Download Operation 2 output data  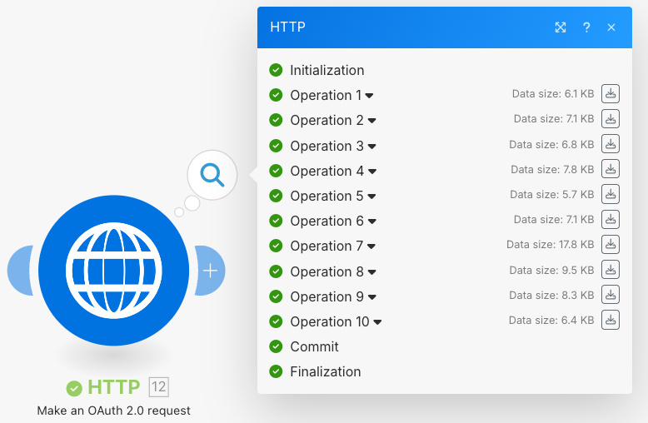[x=611, y=119]
